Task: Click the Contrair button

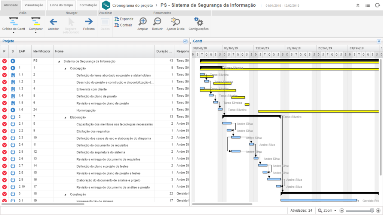Action: pos(123,25)
